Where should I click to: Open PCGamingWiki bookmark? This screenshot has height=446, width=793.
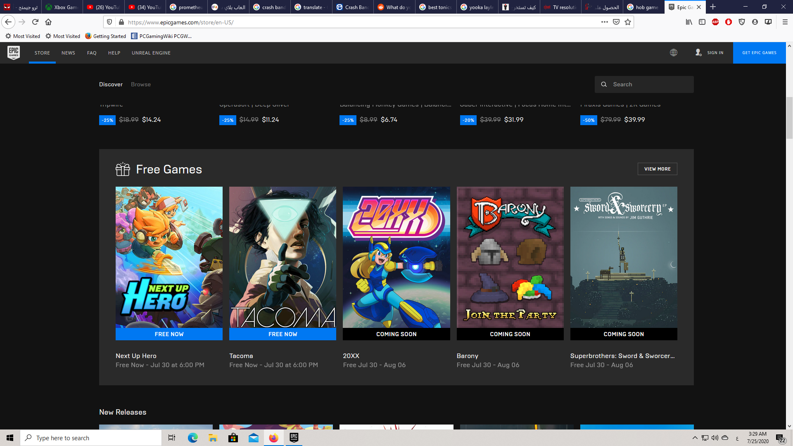161,36
